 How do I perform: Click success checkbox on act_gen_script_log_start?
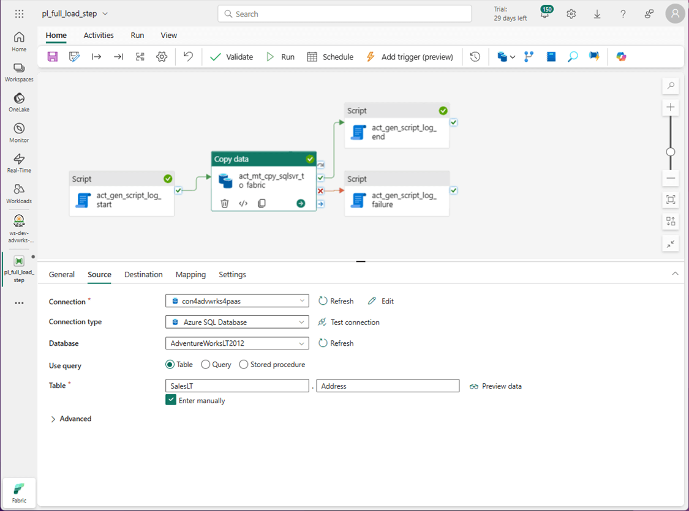tap(178, 190)
